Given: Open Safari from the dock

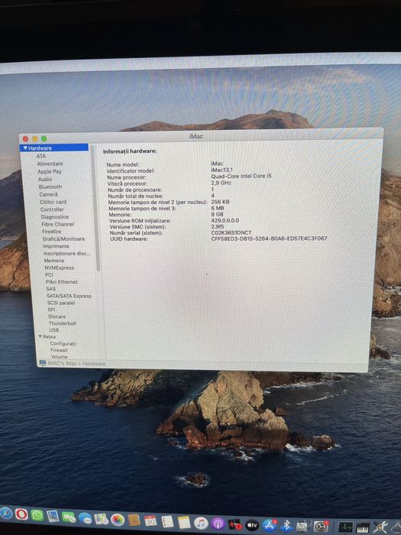Looking at the screenshot, I should (x=5, y=513).
